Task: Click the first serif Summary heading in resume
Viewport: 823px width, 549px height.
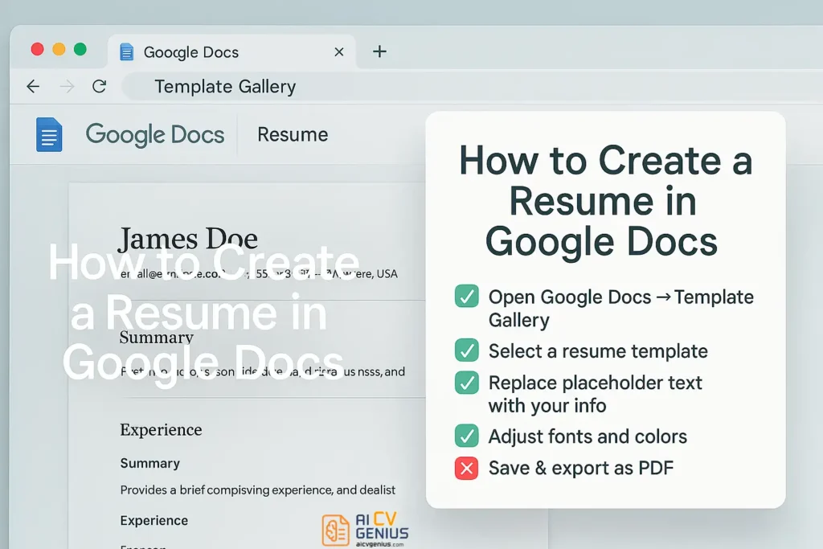Action: pyautogui.click(x=157, y=338)
